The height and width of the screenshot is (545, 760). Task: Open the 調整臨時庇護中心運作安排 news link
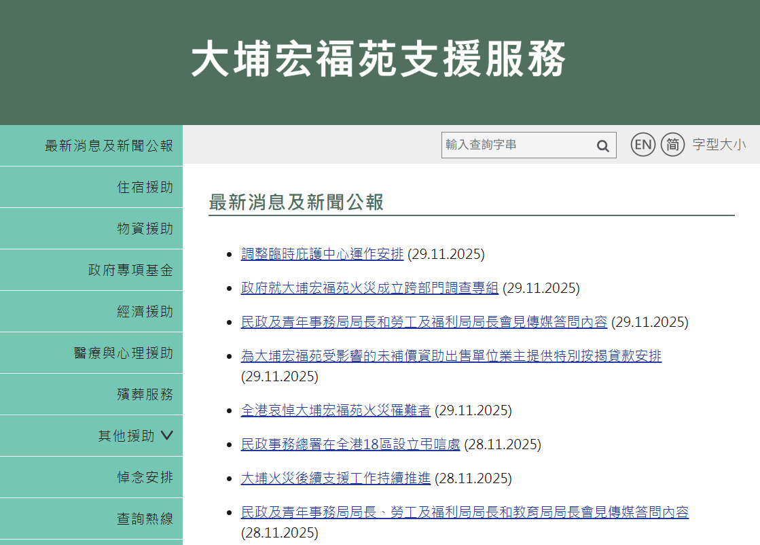322,254
